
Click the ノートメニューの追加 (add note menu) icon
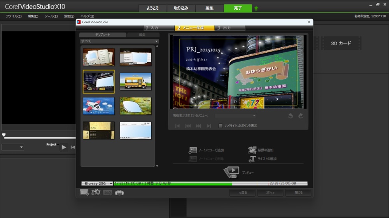pos(193,150)
